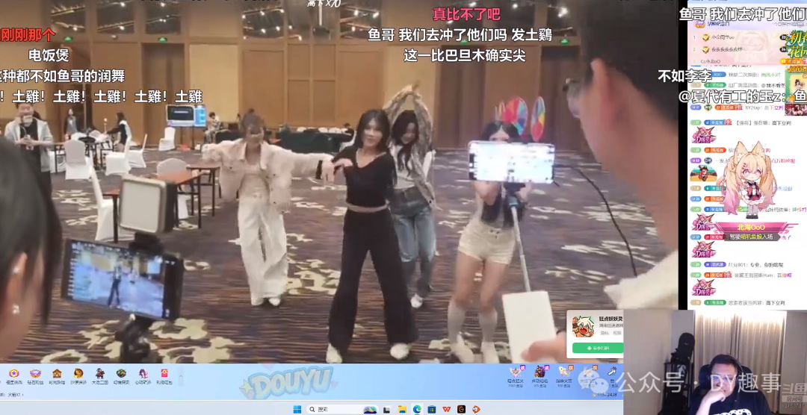
Task: Open WPS Office from the taskbar
Action: coord(446,409)
